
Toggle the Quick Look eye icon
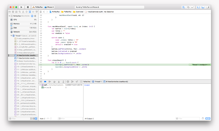coord(48,119)
